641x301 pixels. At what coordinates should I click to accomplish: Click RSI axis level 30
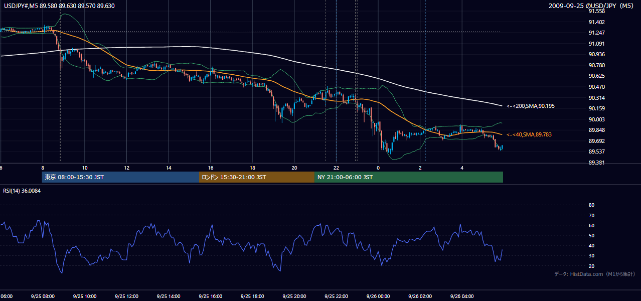click(x=591, y=255)
